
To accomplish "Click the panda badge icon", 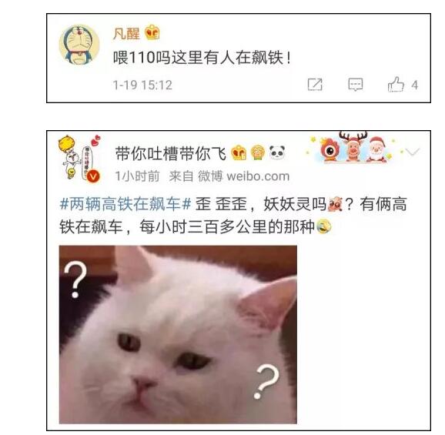I will coord(276,152).
